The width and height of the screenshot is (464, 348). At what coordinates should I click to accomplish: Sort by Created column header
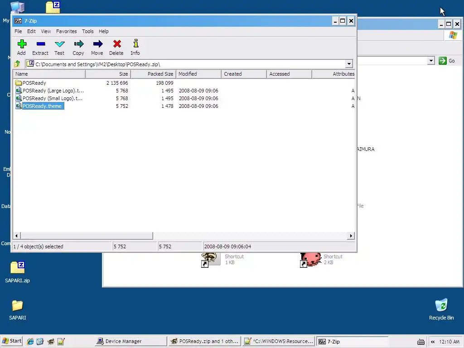(x=244, y=74)
